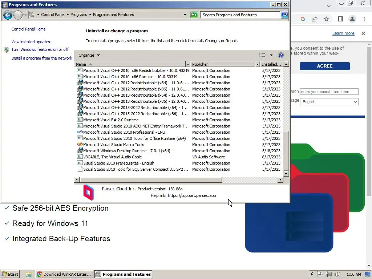Open the Chrome tab search chevron
The image size is (372, 279).
[328, 6]
